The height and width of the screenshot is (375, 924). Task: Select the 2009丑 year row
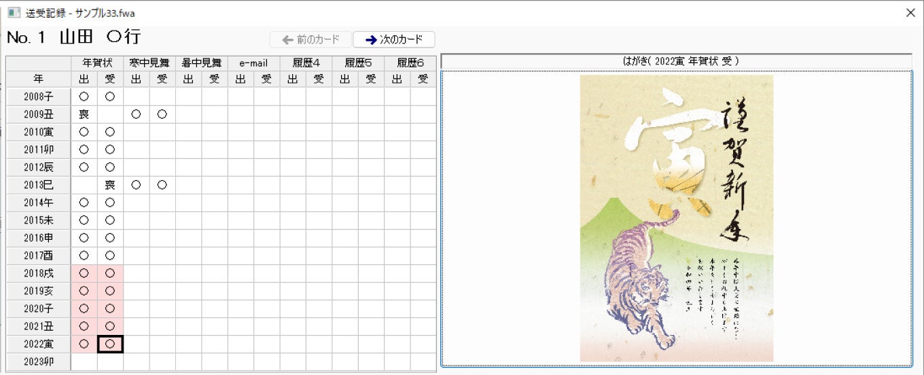(39, 114)
